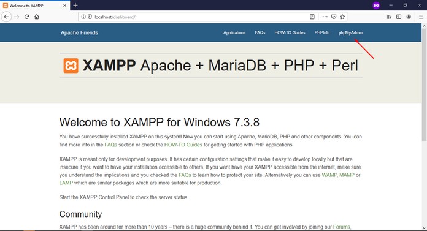
Task: Open the Library icon in toolbar
Action: 389,17
